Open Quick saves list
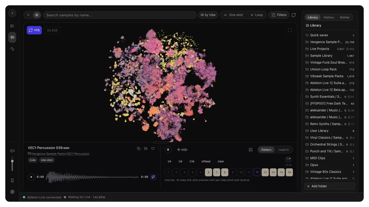Viewport: 369px width, 207px height. (x=330, y=35)
